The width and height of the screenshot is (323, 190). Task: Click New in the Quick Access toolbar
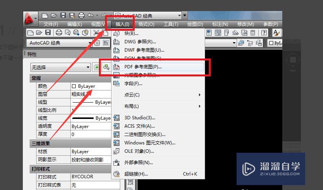click(x=45, y=16)
